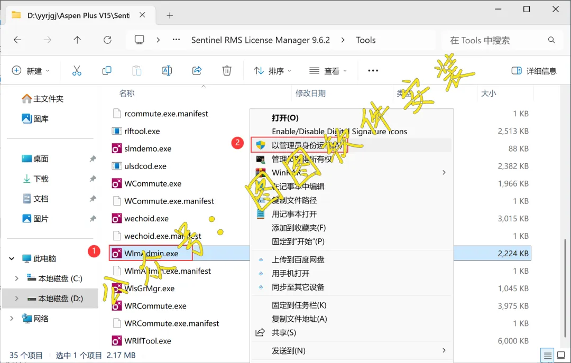Screen dimensions: 571x363
Task: Show hidden path breadcrumbs ellipsis
Action: 176,40
